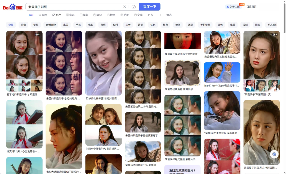286x174 pixels.
Task: Open the AI 免费生图 button
Action: coord(233,7)
